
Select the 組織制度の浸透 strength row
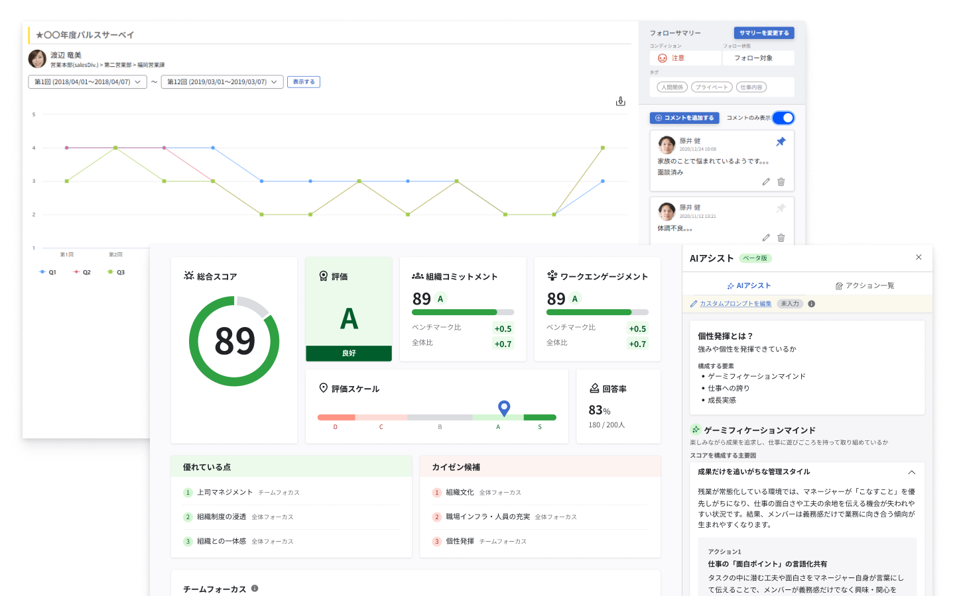click(x=291, y=517)
